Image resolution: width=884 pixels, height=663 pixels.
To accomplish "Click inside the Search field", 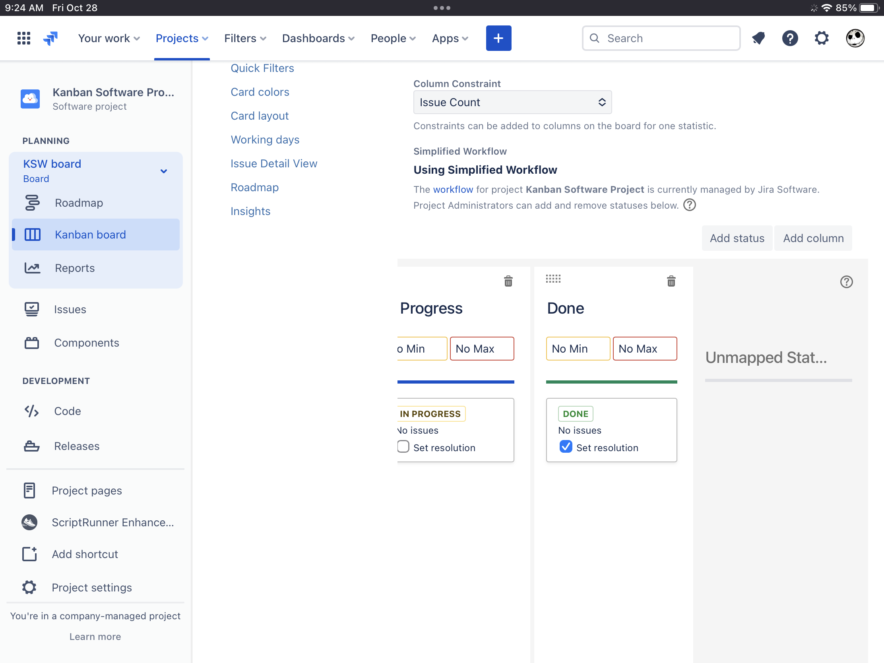I will [661, 38].
